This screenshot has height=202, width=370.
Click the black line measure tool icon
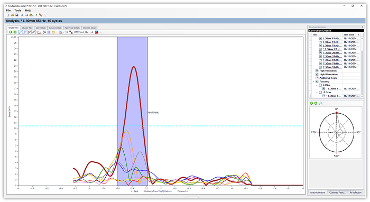71,32
